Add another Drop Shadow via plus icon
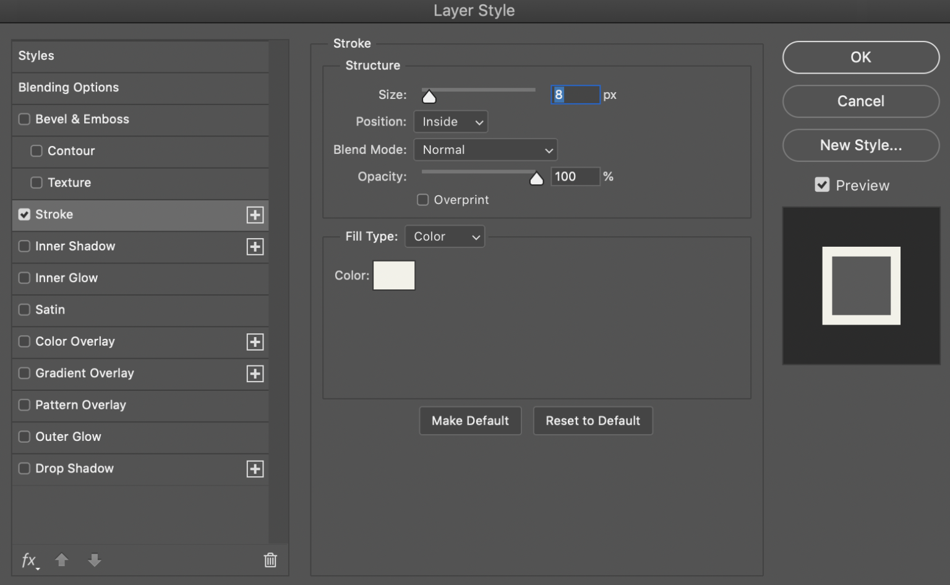Image resolution: width=950 pixels, height=585 pixels. coord(255,469)
